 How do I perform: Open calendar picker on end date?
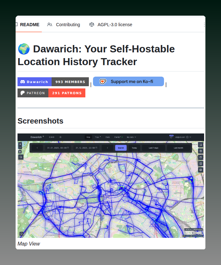pos(96,148)
